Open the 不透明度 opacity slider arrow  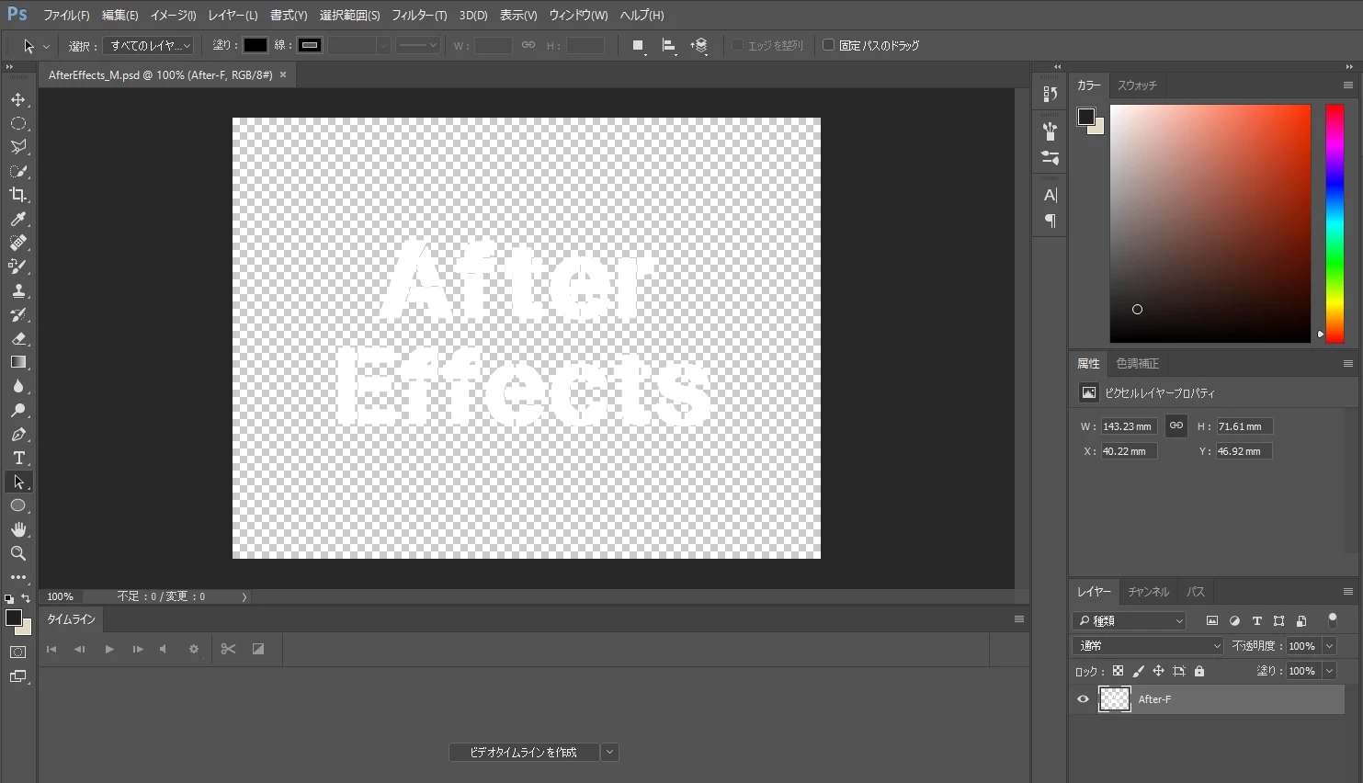click(1329, 646)
